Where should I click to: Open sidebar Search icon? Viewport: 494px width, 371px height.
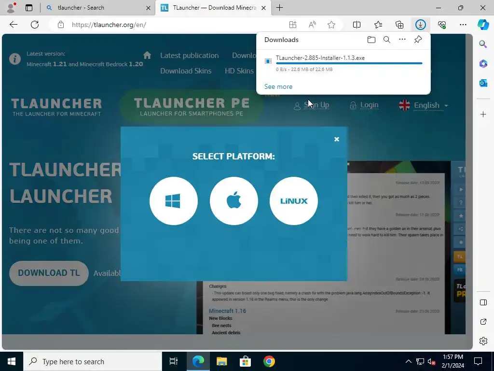point(483,44)
